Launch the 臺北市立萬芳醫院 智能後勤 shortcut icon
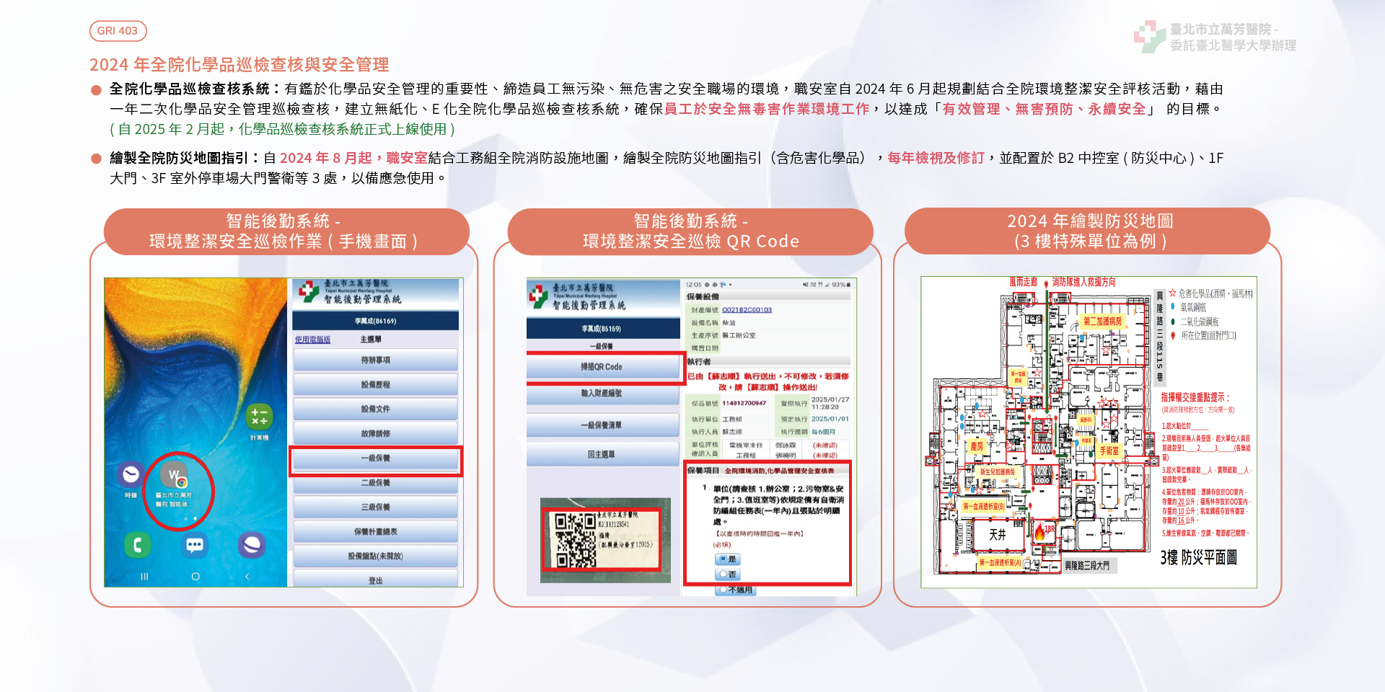Viewport: 1385px width, 692px height. (x=174, y=476)
